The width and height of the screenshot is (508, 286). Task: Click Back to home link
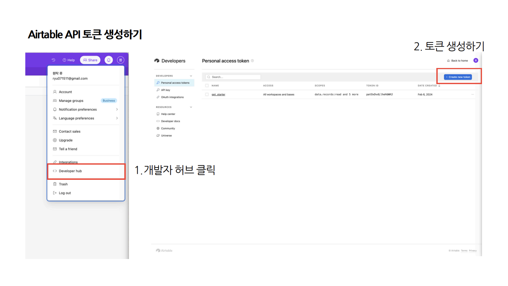457,61
